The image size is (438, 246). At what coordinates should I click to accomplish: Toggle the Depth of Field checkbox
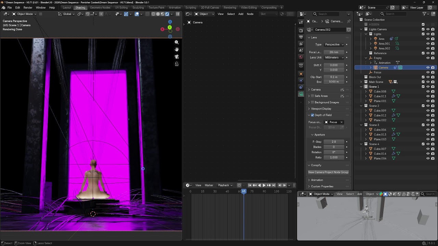click(x=312, y=115)
